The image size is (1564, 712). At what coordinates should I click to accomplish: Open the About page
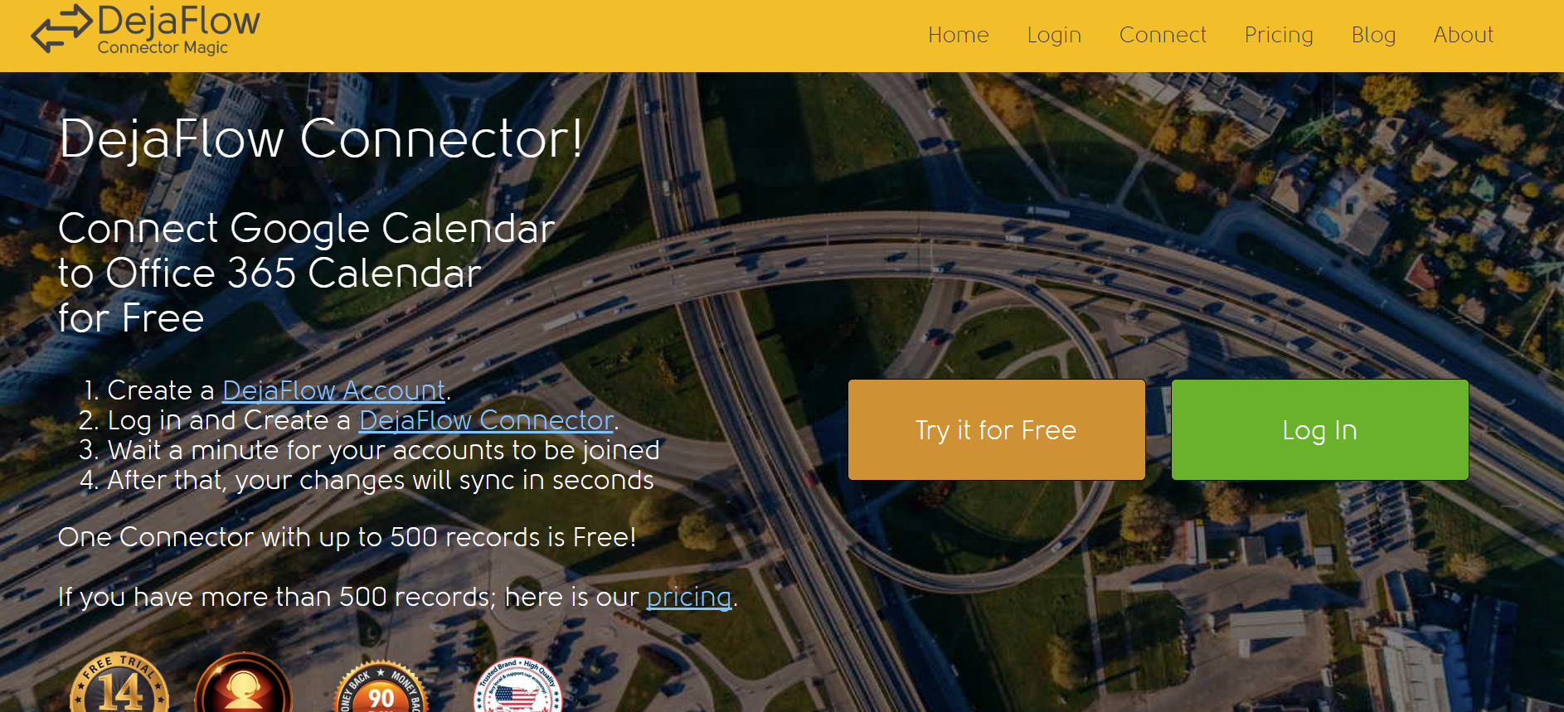(1464, 35)
